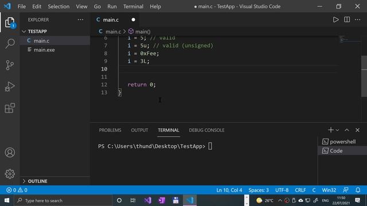Maximize the terminal panel size

[346, 130]
